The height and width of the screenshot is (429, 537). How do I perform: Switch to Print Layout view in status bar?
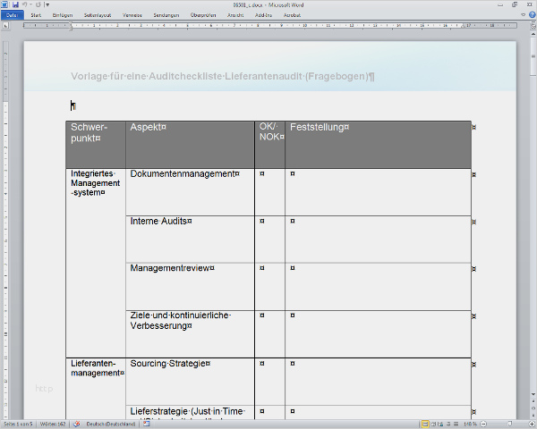point(425,424)
